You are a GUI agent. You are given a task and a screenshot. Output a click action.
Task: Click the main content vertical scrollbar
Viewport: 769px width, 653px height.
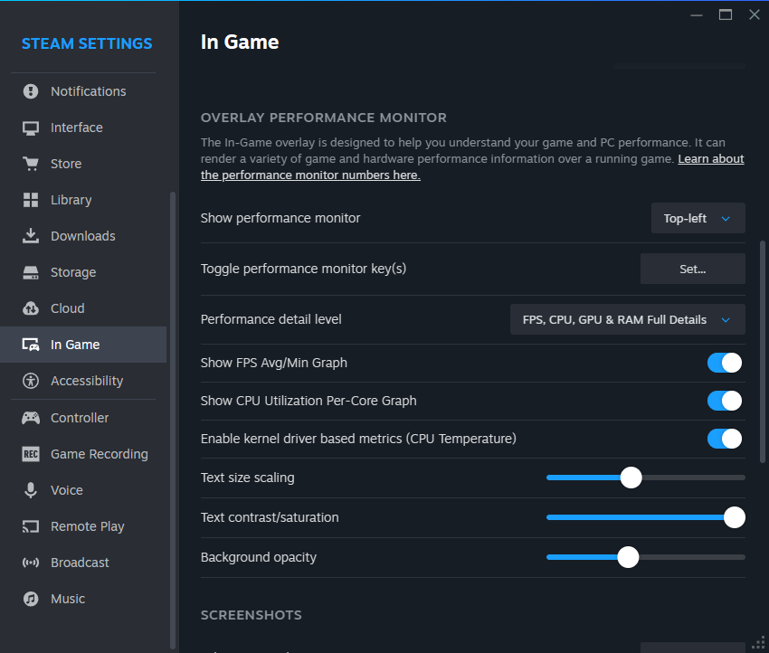click(x=762, y=352)
